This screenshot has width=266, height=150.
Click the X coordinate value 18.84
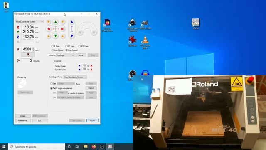27,27
